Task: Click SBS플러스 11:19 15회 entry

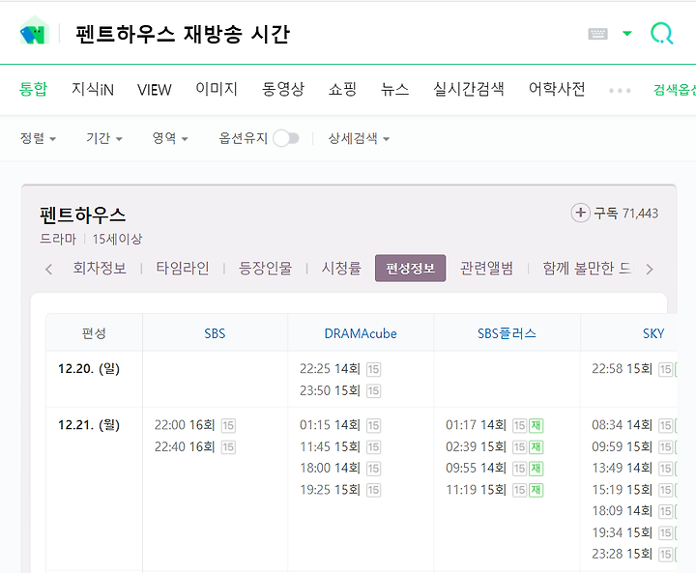Action: point(476,490)
